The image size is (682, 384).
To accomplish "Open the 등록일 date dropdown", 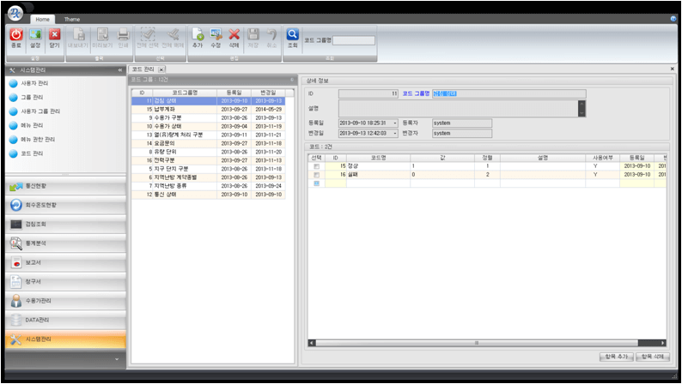I will [395, 123].
